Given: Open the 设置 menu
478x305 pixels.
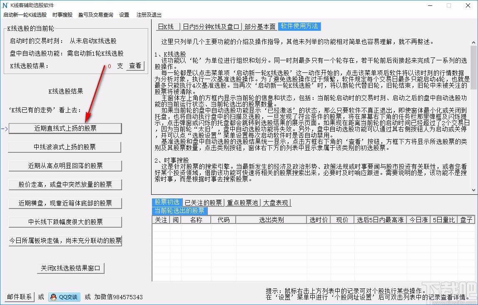Looking at the screenshot, I should [x=124, y=15].
